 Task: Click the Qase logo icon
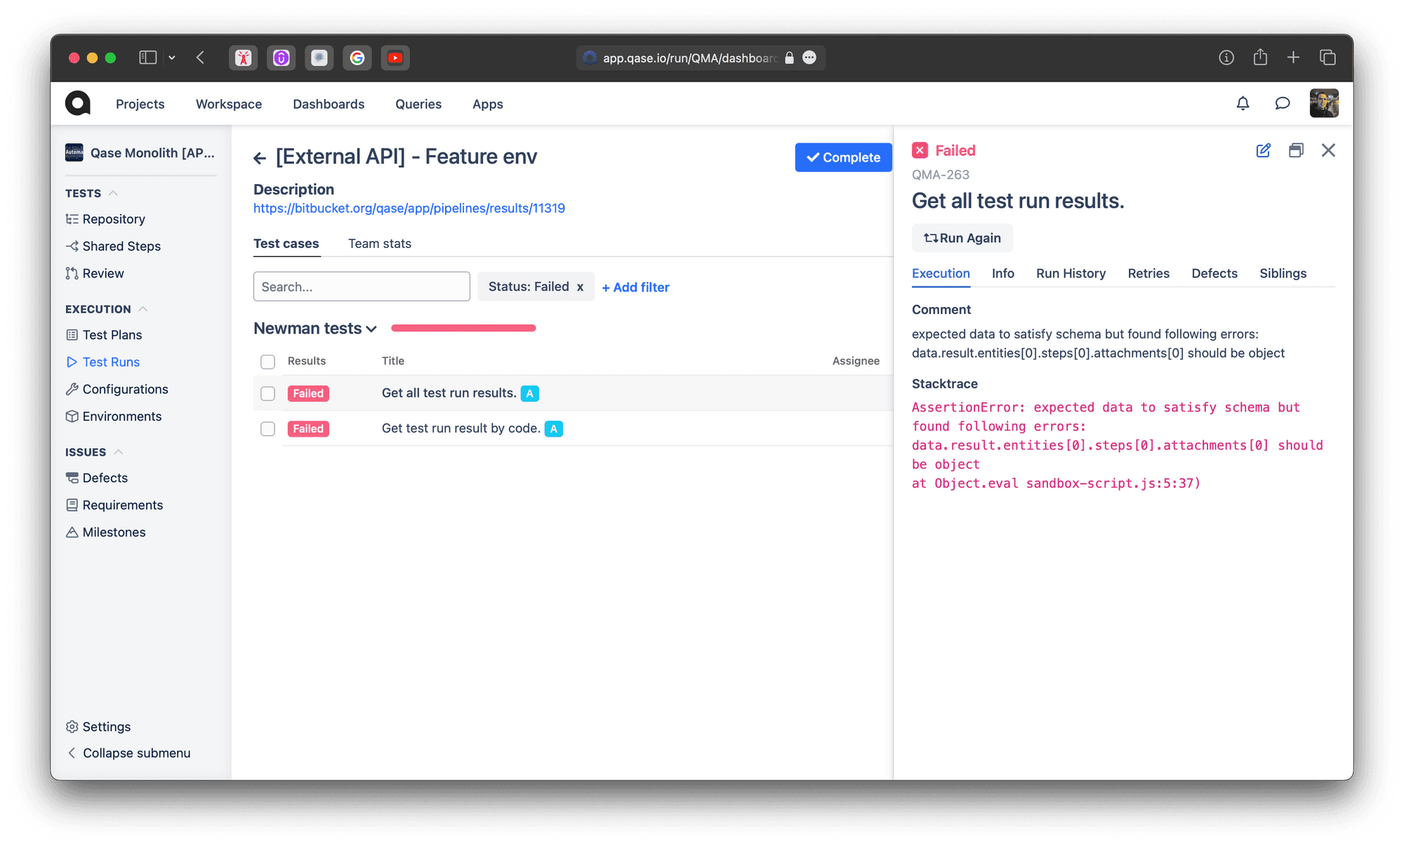click(x=78, y=103)
